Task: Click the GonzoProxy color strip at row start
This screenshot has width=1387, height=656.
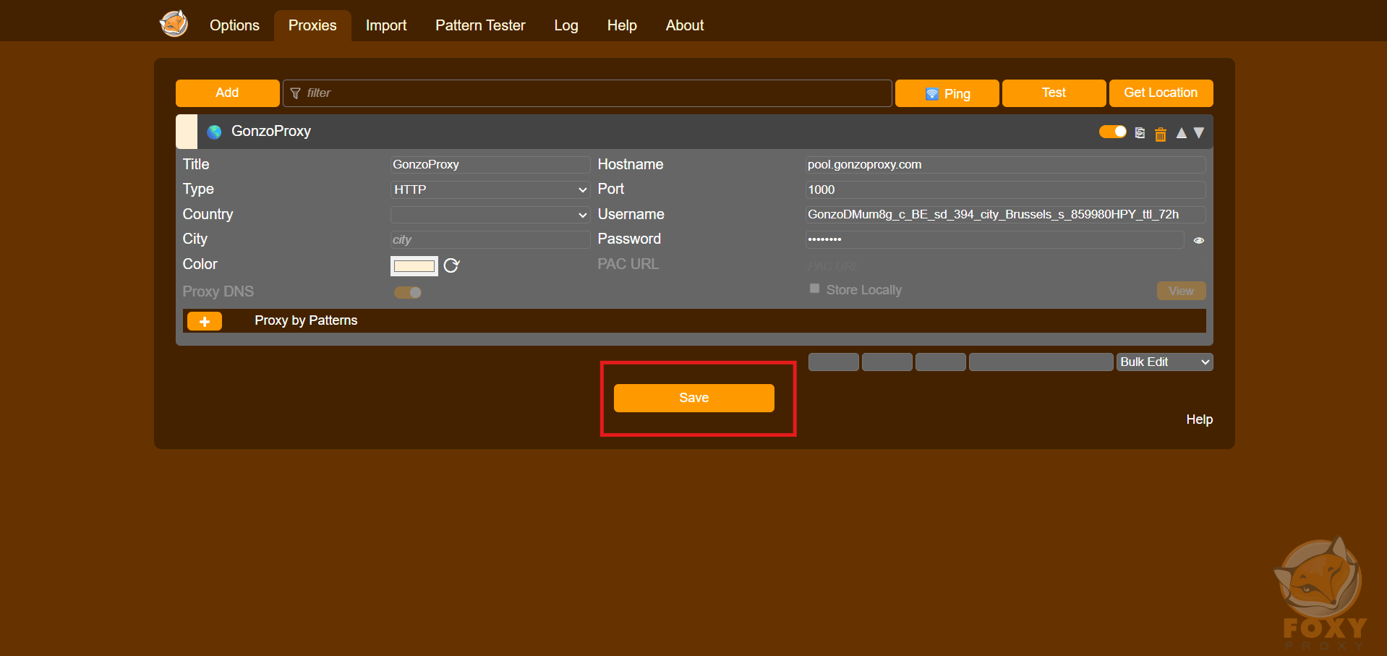Action: [x=187, y=132]
